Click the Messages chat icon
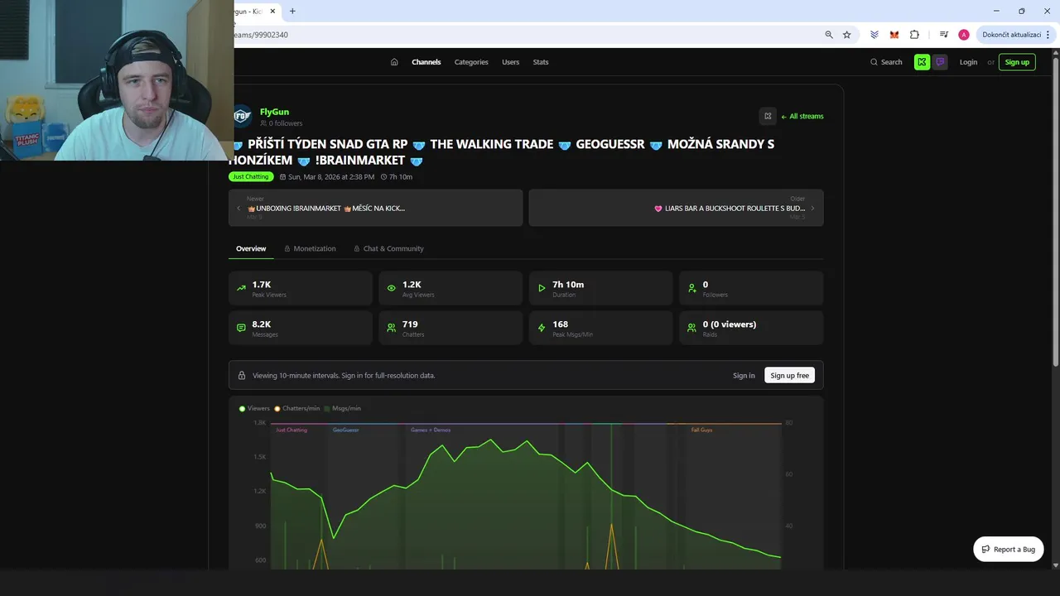This screenshot has height=596, width=1060. coord(241,328)
